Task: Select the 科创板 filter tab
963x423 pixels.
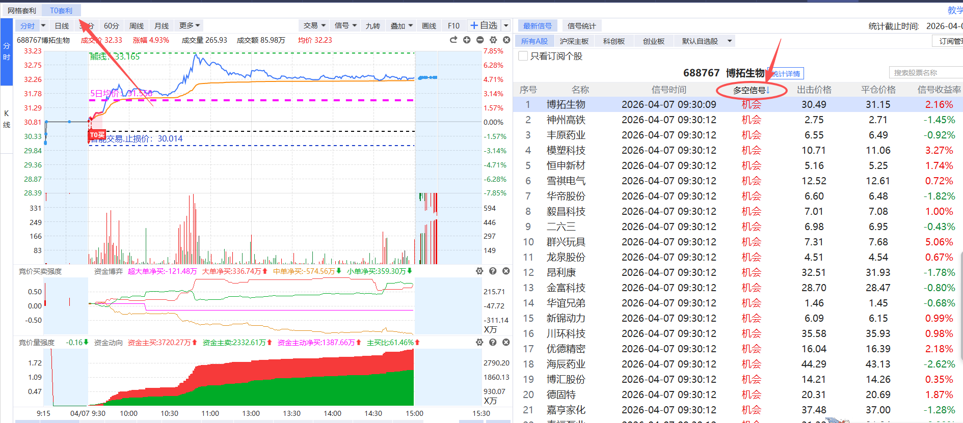Action: point(613,41)
